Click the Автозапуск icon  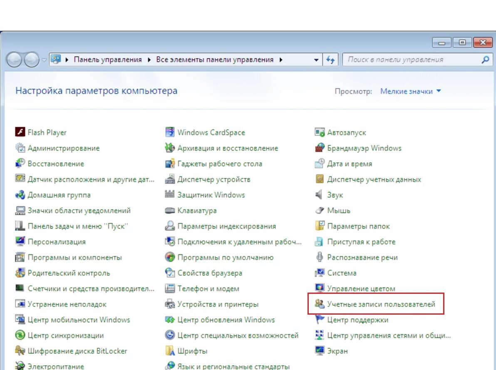point(320,132)
